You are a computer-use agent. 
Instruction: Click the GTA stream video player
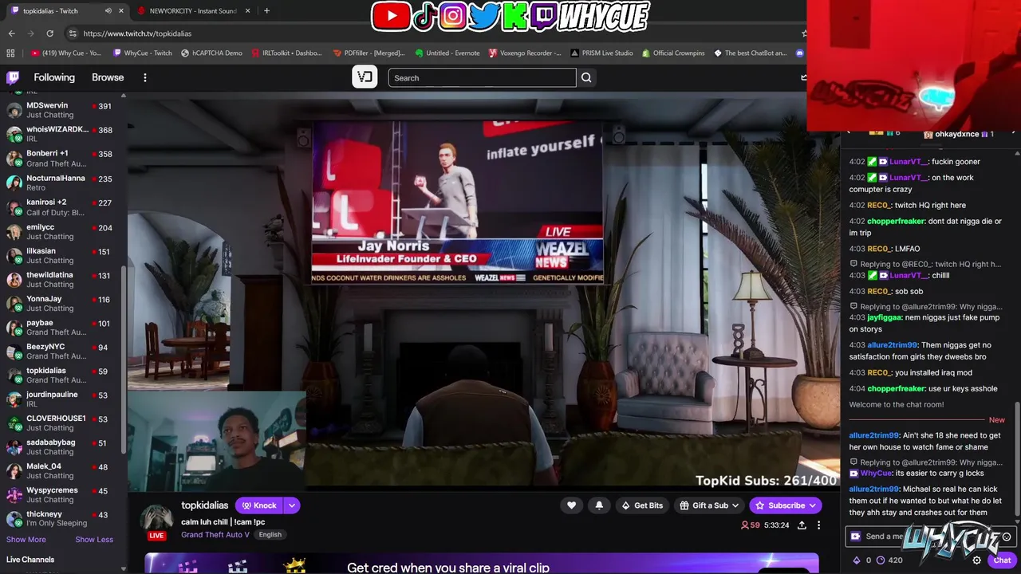483,291
